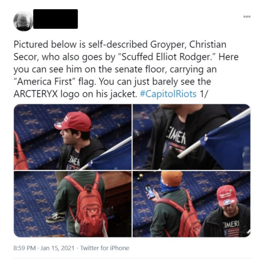Viewport: 272px width, 263px height.
Task: View top-left photo of man in red cap
Action: coord(72,137)
